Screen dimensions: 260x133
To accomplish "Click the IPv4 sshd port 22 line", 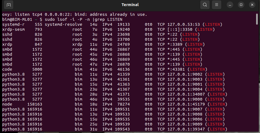I will click(101, 34).
